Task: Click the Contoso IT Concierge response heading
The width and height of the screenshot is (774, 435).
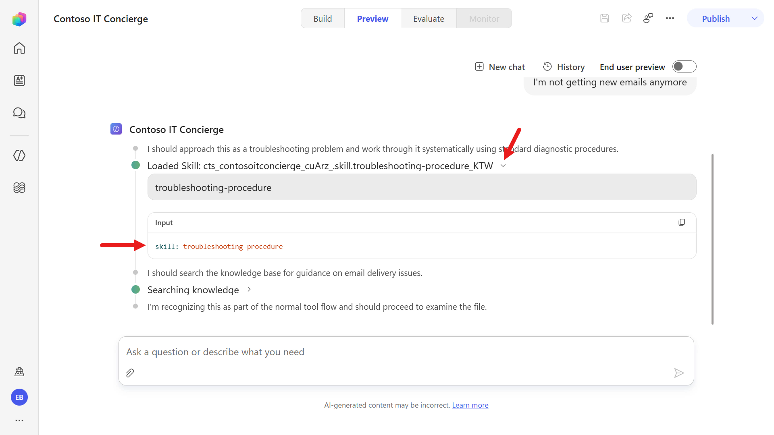Action: [176, 130]
